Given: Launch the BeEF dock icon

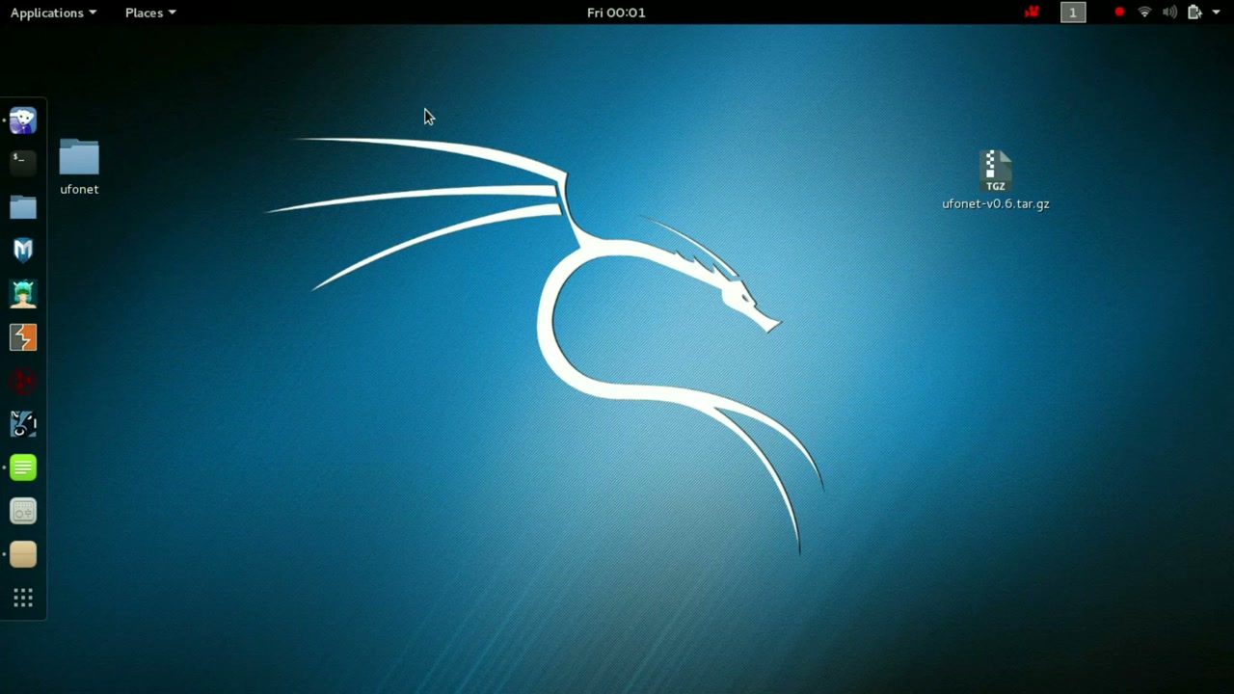Looking at the screenshot, I should tap(23, 424).
